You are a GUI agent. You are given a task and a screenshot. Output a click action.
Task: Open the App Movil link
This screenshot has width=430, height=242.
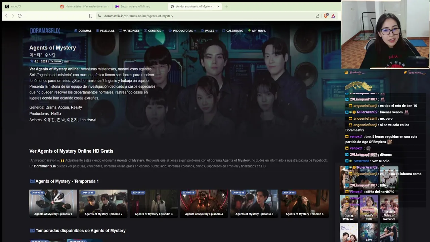point(257,31)
